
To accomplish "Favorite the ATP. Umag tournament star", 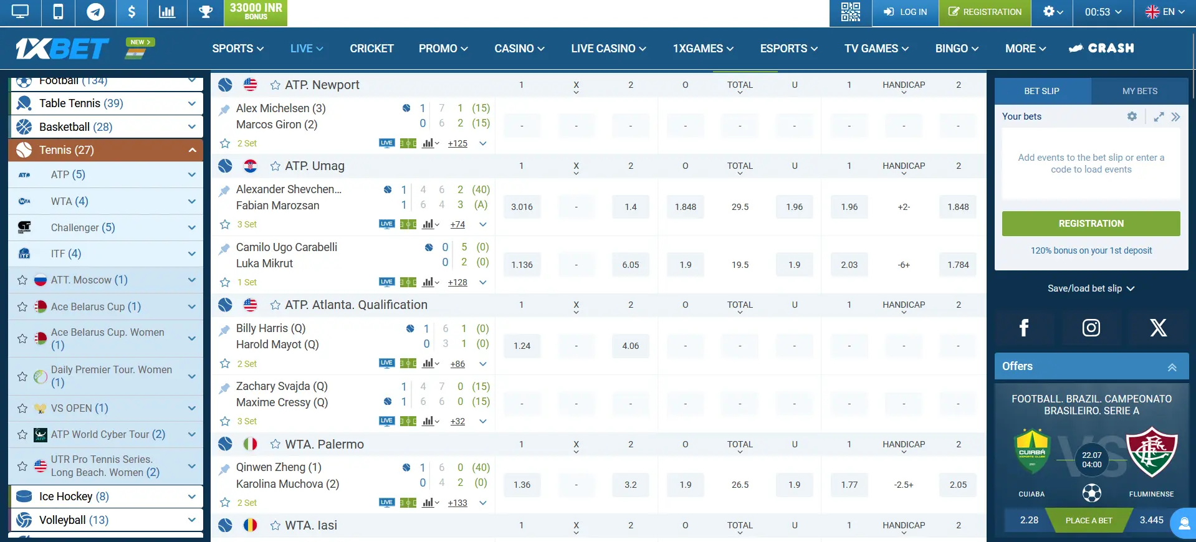I will point(275,166).
